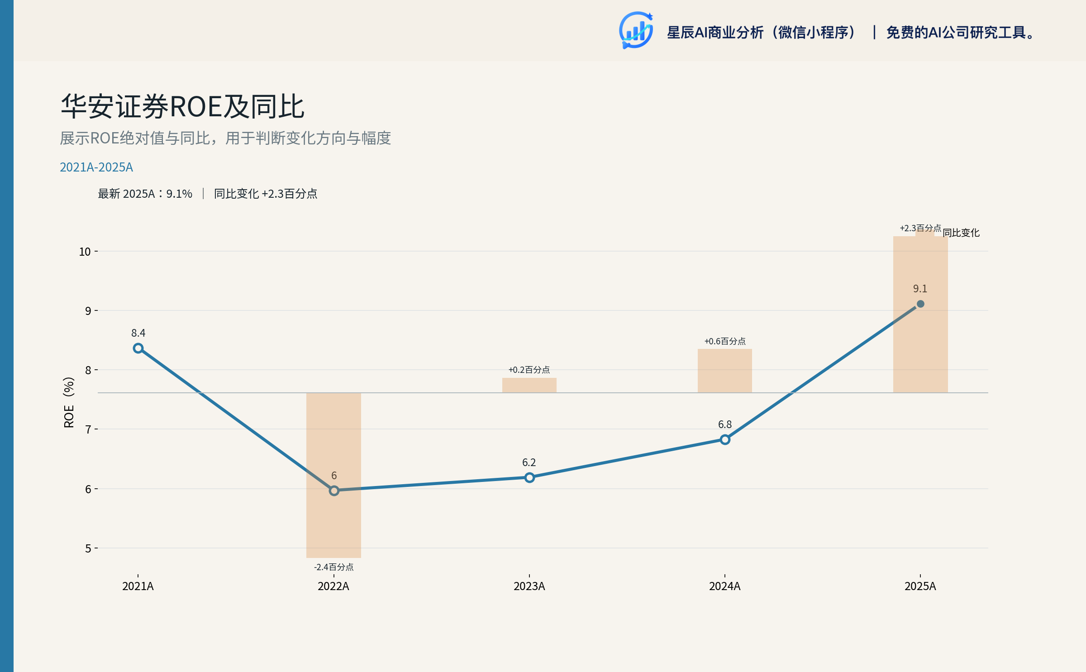Click the -2.4百分点 bar label

[334, 567]
